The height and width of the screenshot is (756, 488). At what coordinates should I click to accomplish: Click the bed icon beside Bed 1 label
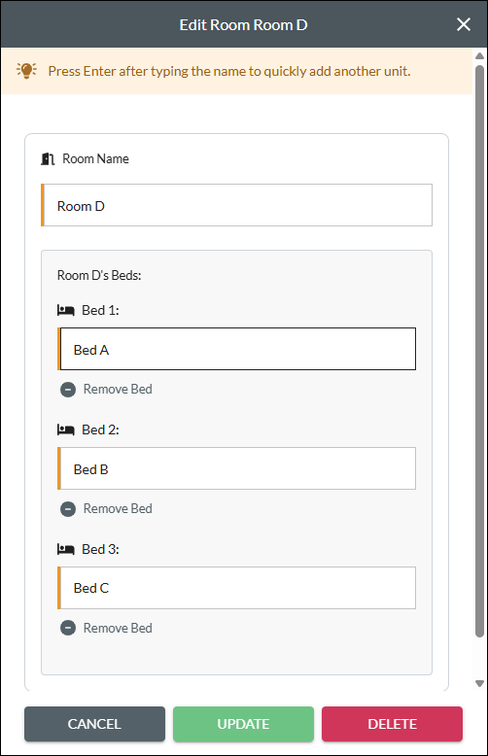coord(65,310)
